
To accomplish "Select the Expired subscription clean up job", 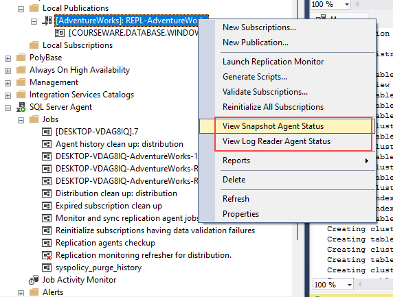I will pos(109,206).
